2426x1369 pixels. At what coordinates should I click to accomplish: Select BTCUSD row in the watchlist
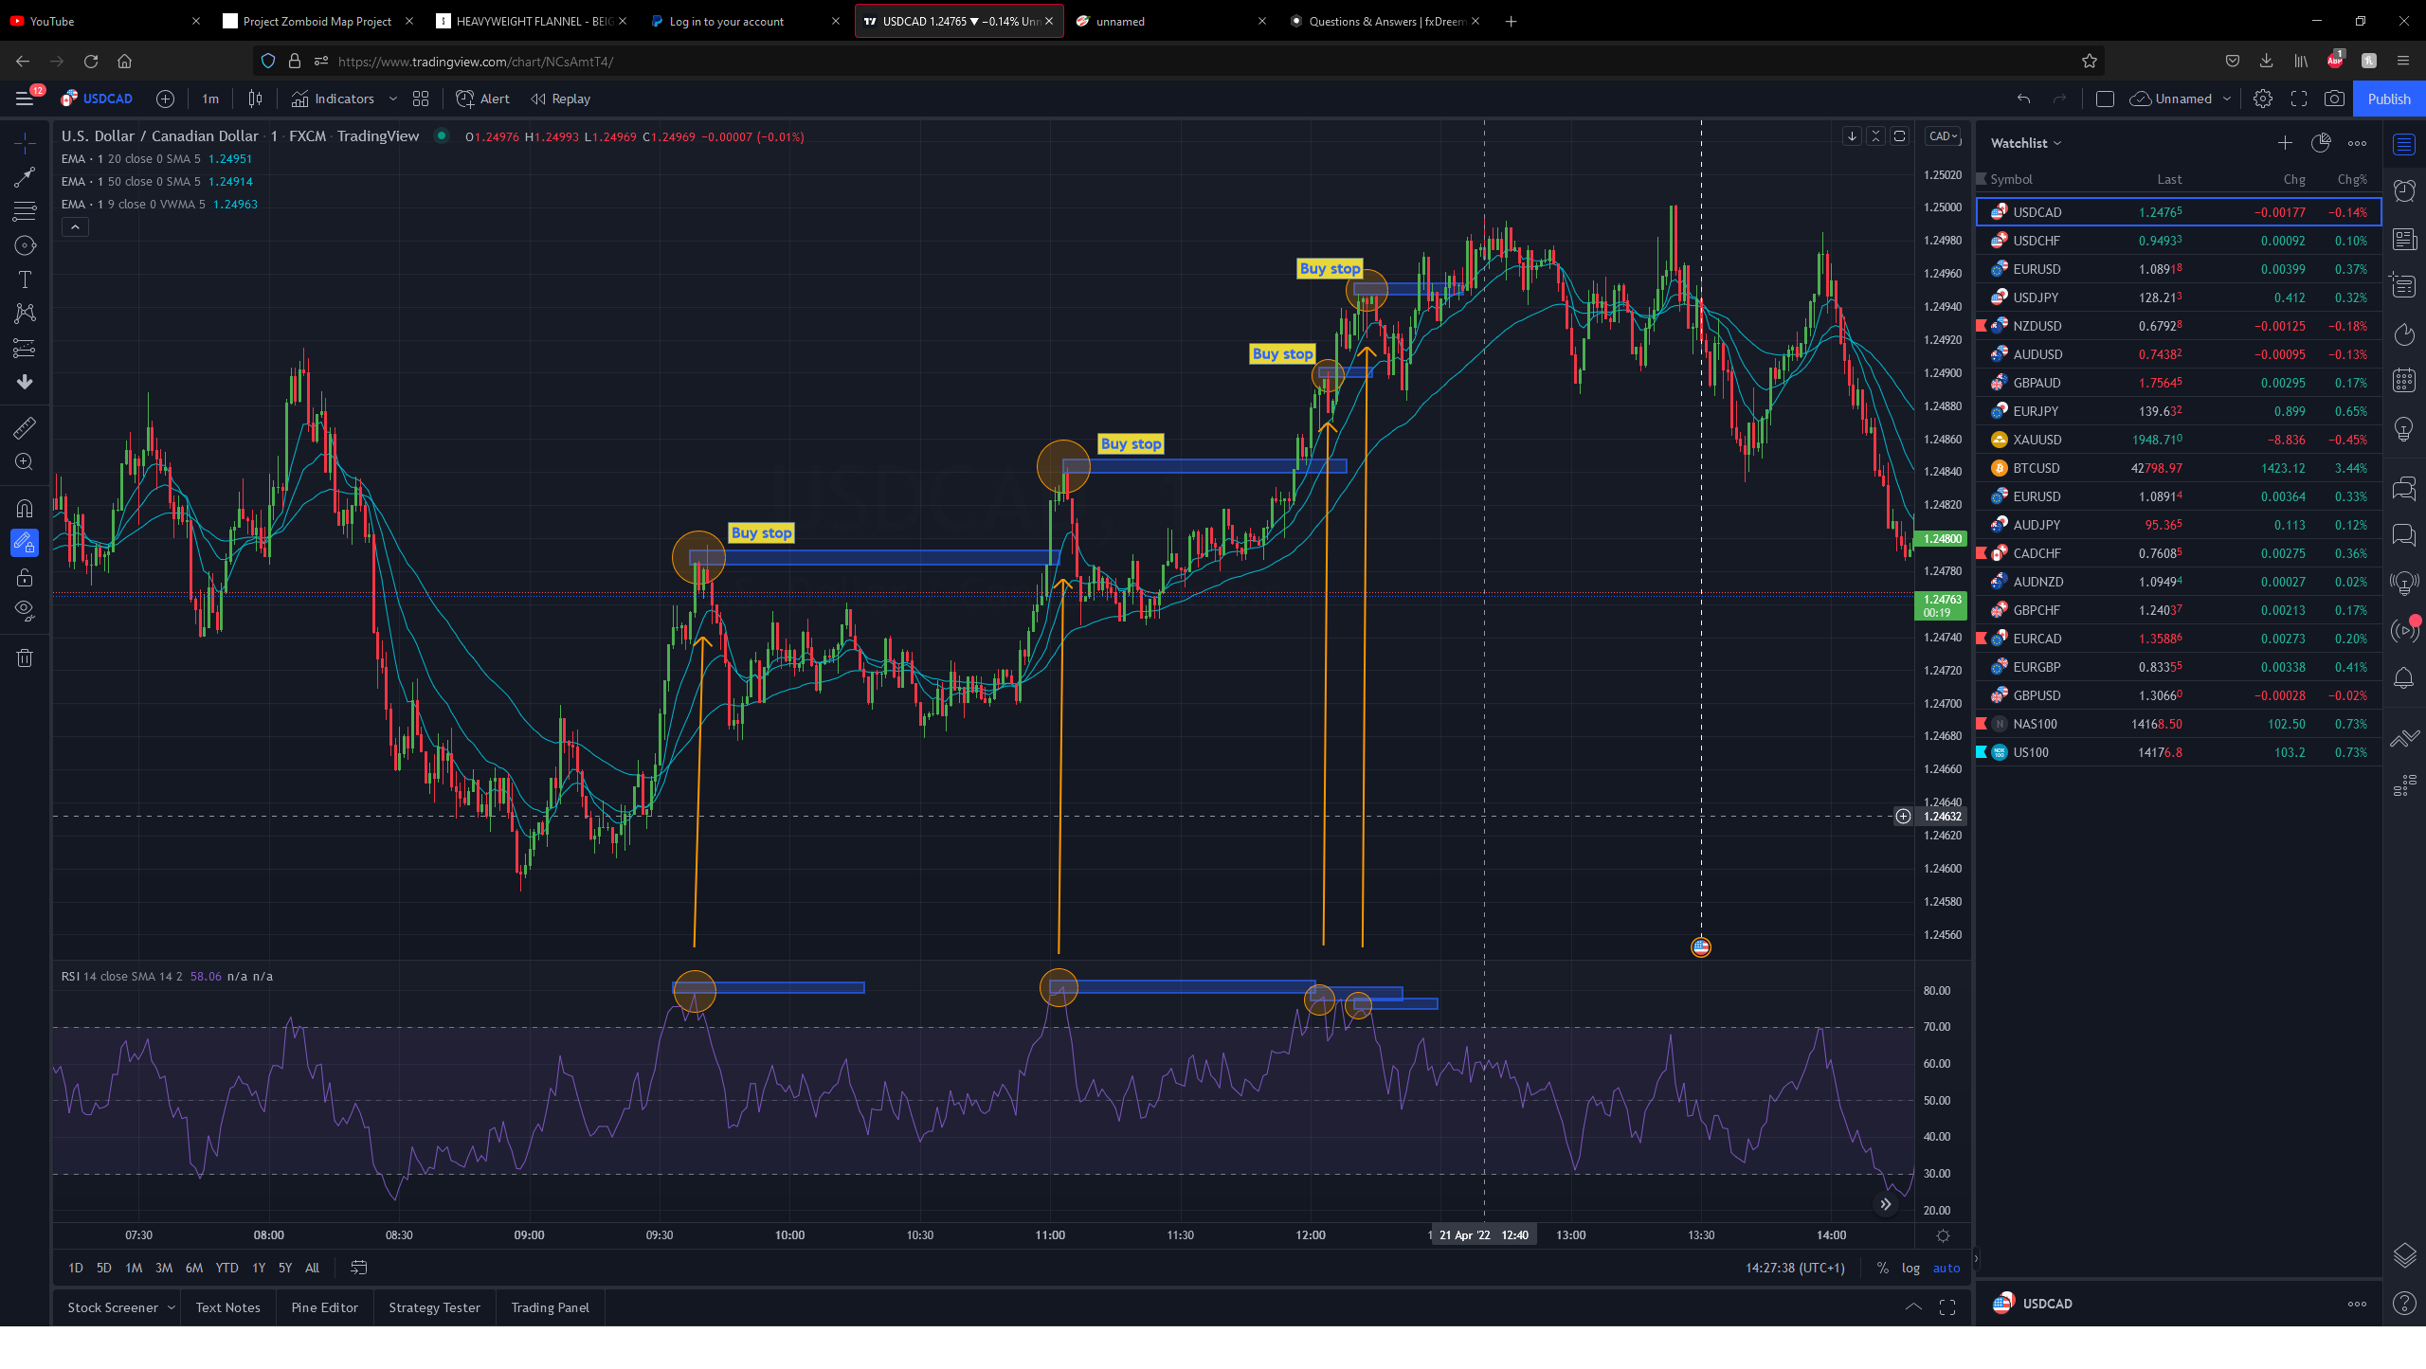[x=2178, y=468]
